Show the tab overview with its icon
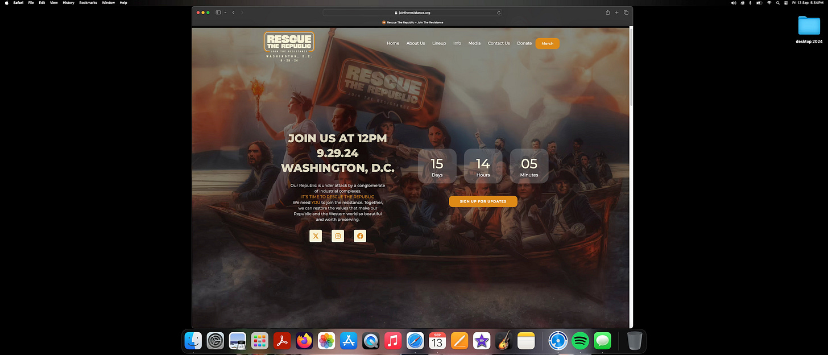 coord(626,13)
